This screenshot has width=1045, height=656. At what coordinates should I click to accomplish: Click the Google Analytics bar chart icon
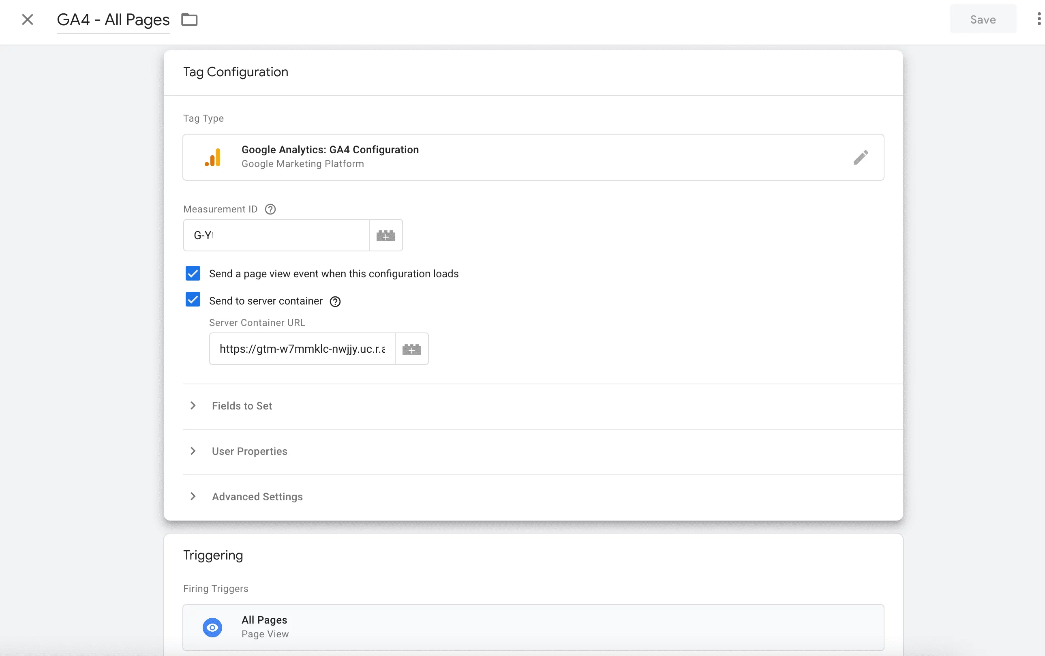click(212, 157)
